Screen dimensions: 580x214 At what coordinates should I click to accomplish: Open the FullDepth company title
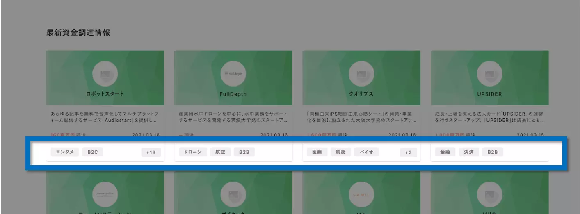click(x=233, y=94)
